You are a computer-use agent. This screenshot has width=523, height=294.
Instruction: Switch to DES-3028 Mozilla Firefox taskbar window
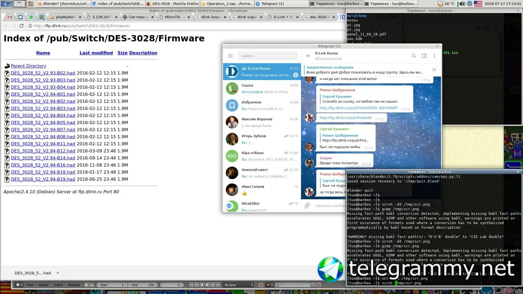[x=172, y=4]
